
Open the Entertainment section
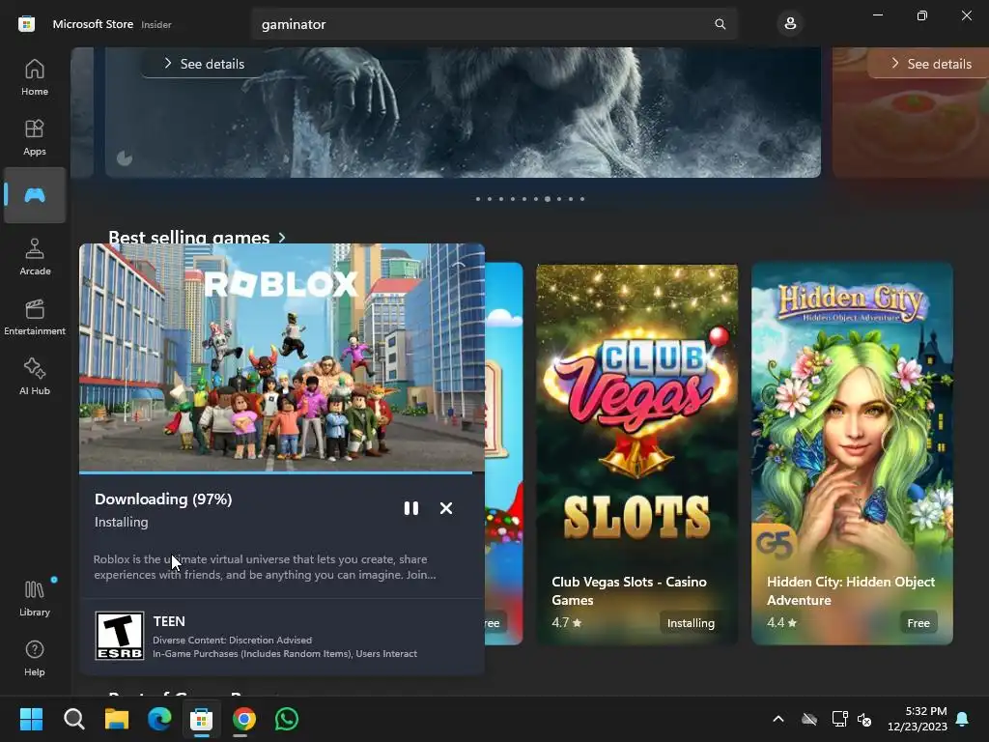tap(35, 317)
